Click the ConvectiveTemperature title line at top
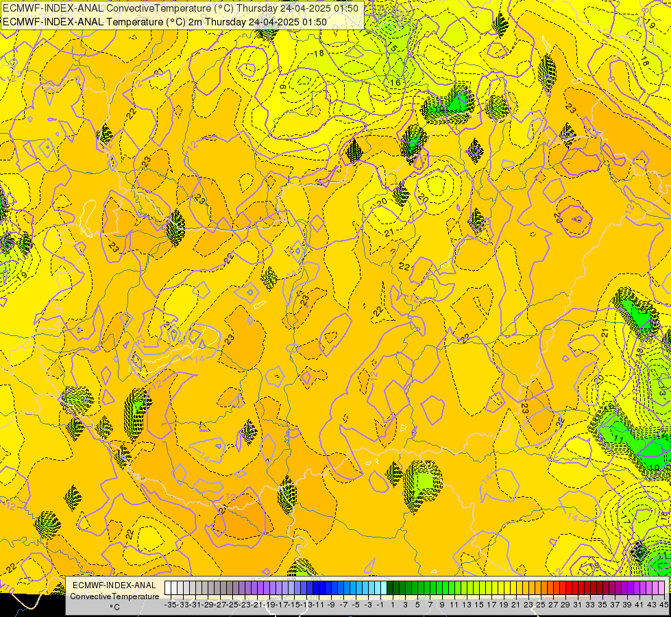Viewport: 671px width, 617px height. tap(180, 8)
